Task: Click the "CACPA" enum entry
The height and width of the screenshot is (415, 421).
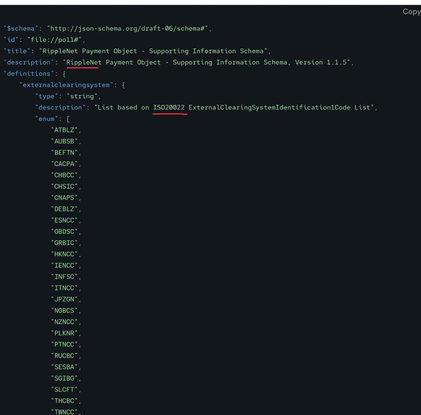Action: click(x=64, y=164)
